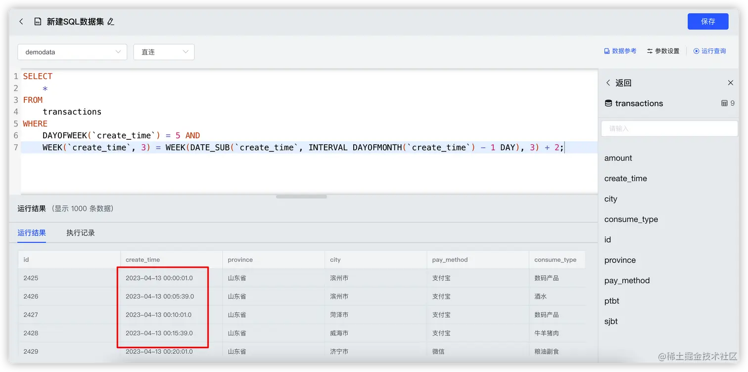
Task: Click the transactions database icon
Action: (x=608, y=103)
